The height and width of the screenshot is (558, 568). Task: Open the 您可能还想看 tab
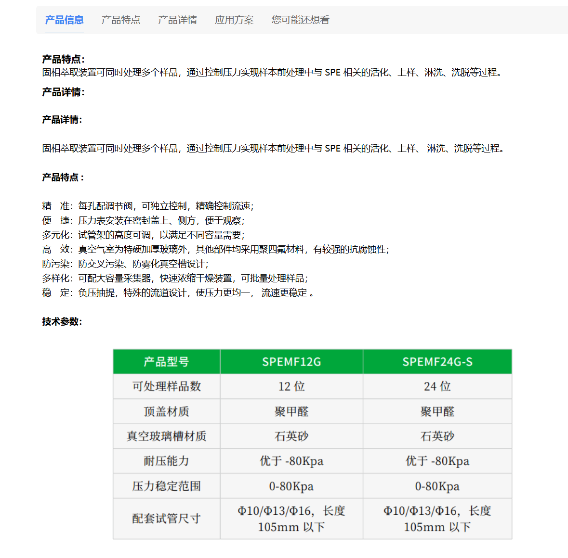(300, 20)
